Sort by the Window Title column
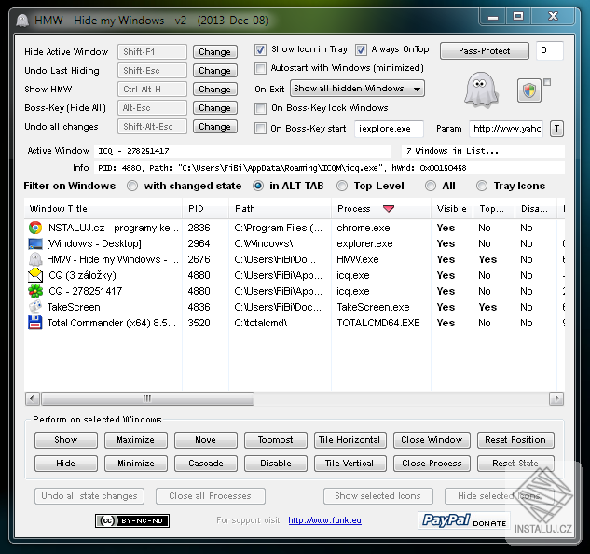The height and width of the screenshot is (554, 590). tap(103, 209)
